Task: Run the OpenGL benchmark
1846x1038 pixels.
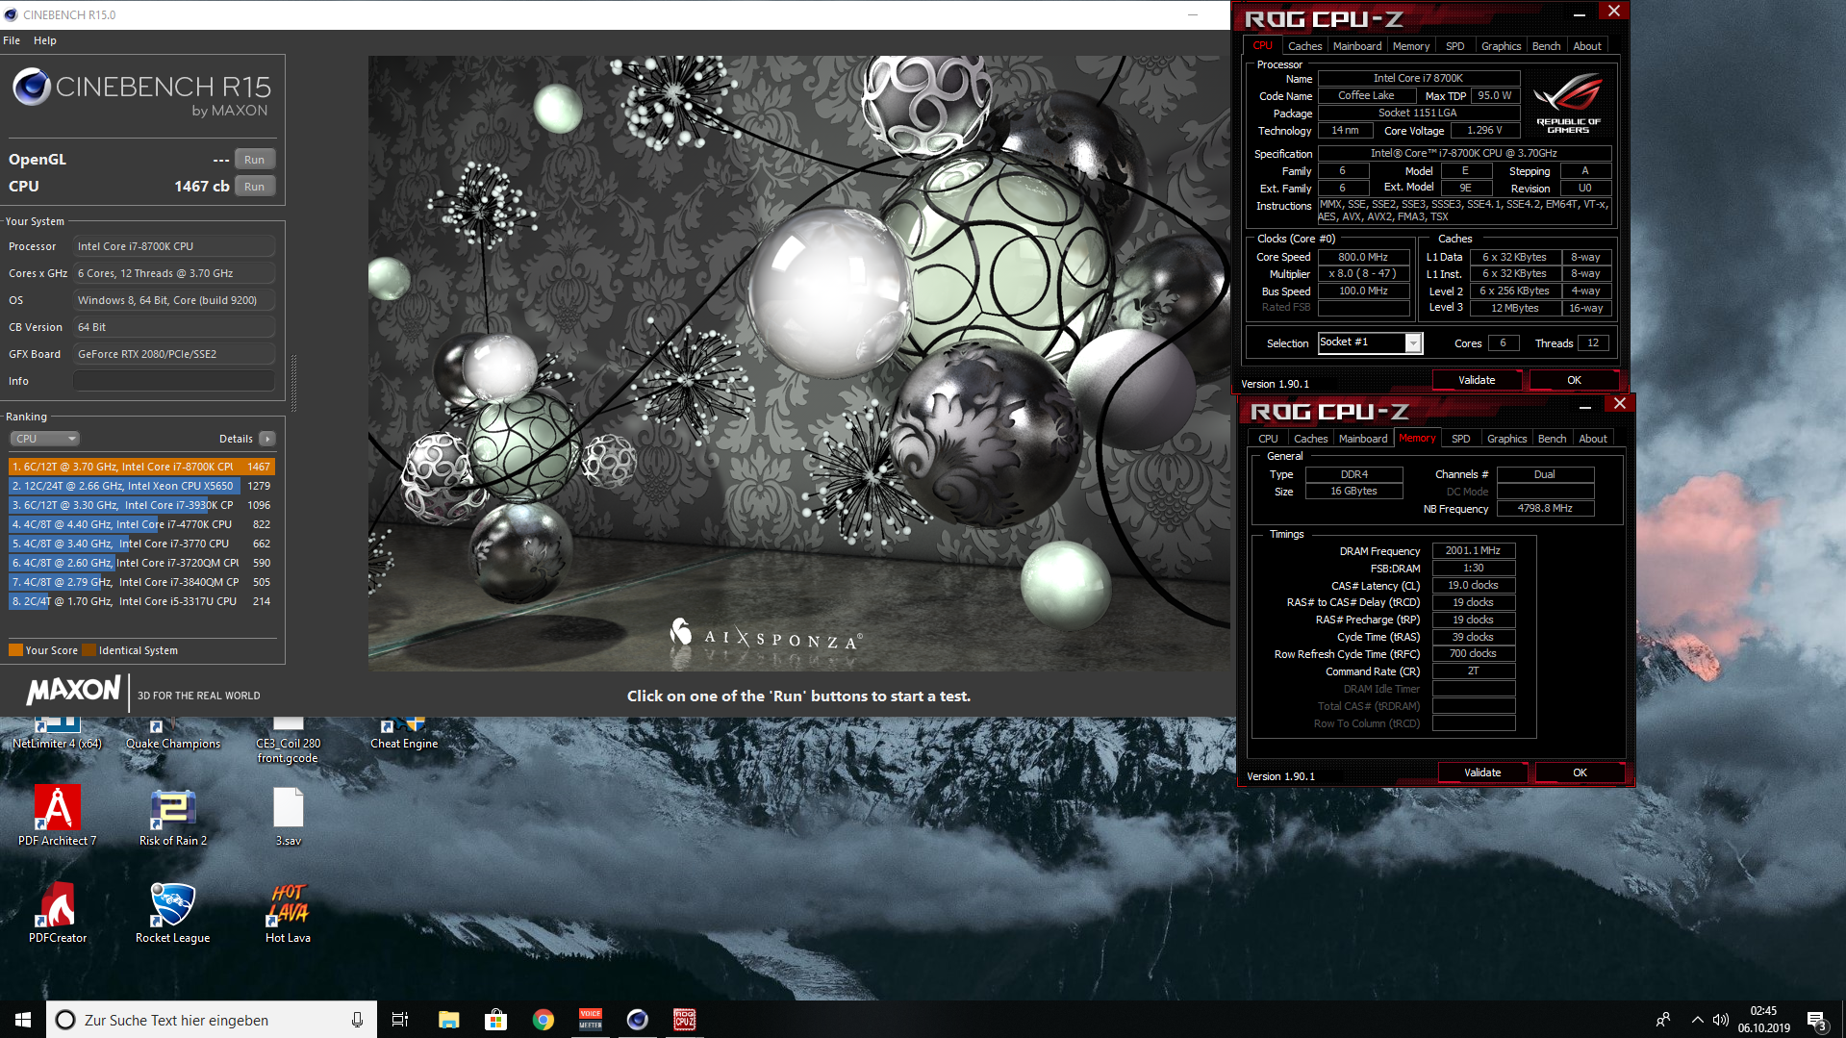Action: (254, 160)
